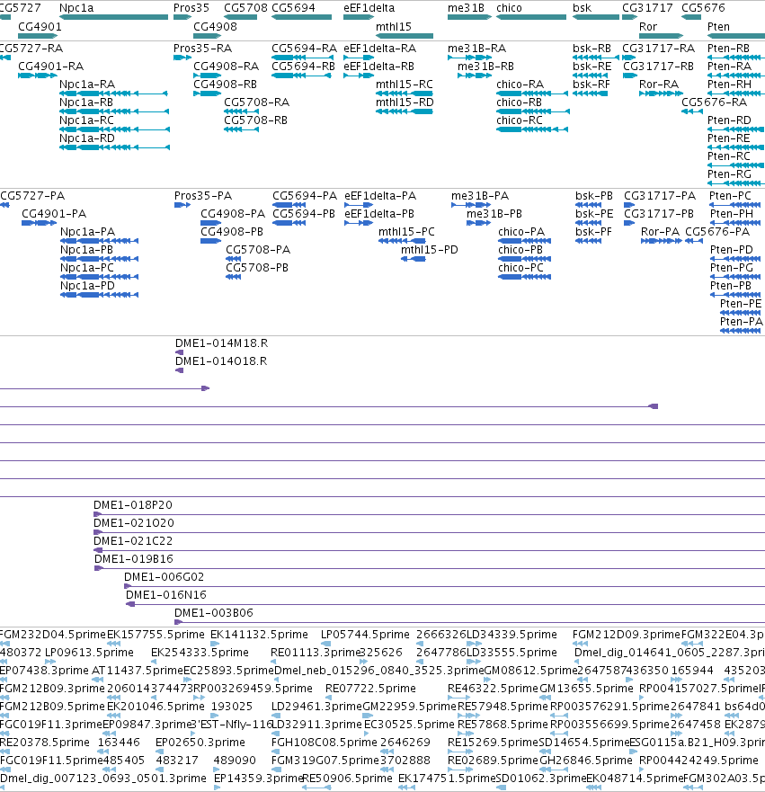
Task: Open transcript Pros35-RA
Action: 202,49
